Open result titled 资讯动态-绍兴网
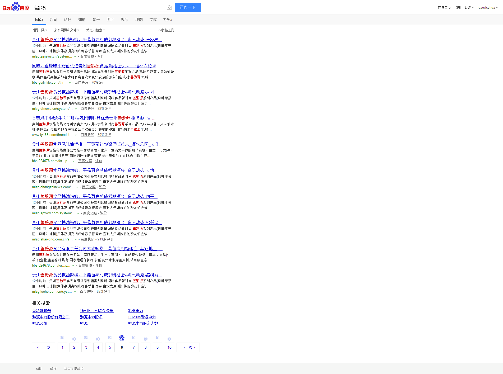 pyautogui.click(x=97, y=222)
